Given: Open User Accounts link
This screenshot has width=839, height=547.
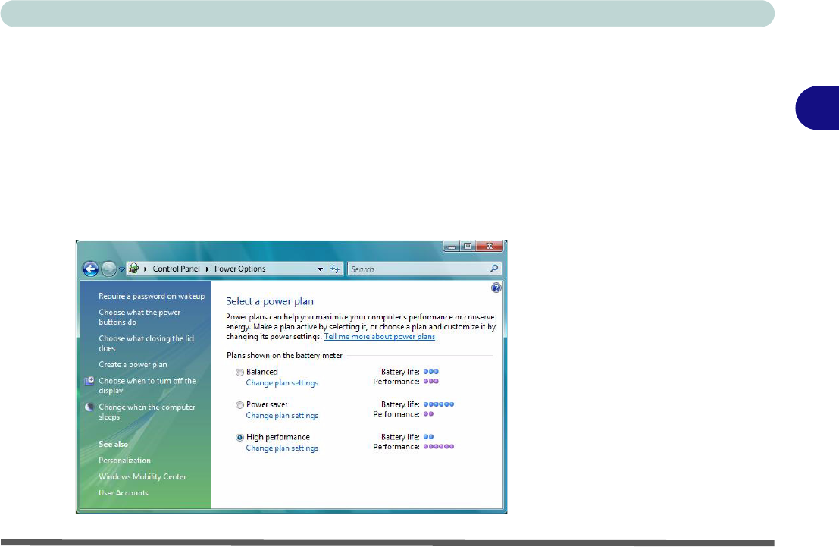Looking at the screenshot, I should (x=124, y=493).
